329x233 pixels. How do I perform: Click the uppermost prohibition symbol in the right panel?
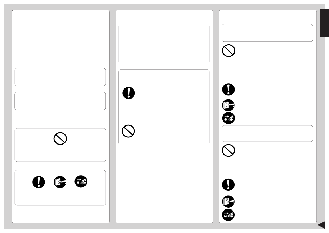[229, 50]
